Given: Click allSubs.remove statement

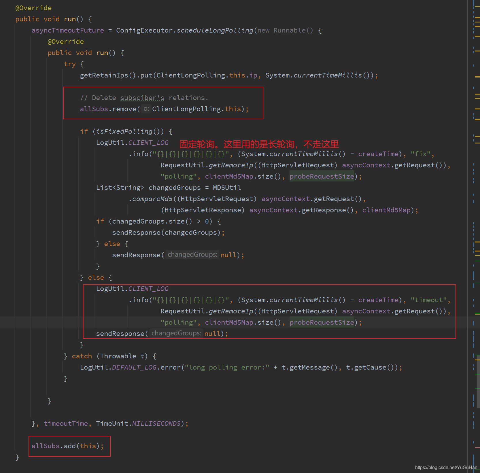Looking at the screenshot, I should [164, 109].
